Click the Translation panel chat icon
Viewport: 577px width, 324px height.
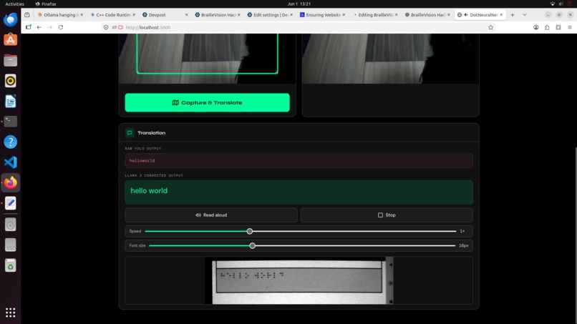tap(130, 133)
